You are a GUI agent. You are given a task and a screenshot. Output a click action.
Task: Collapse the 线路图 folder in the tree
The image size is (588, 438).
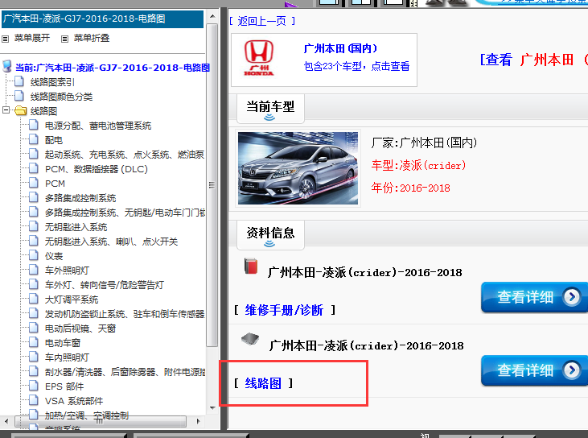[x=6, y=110]
